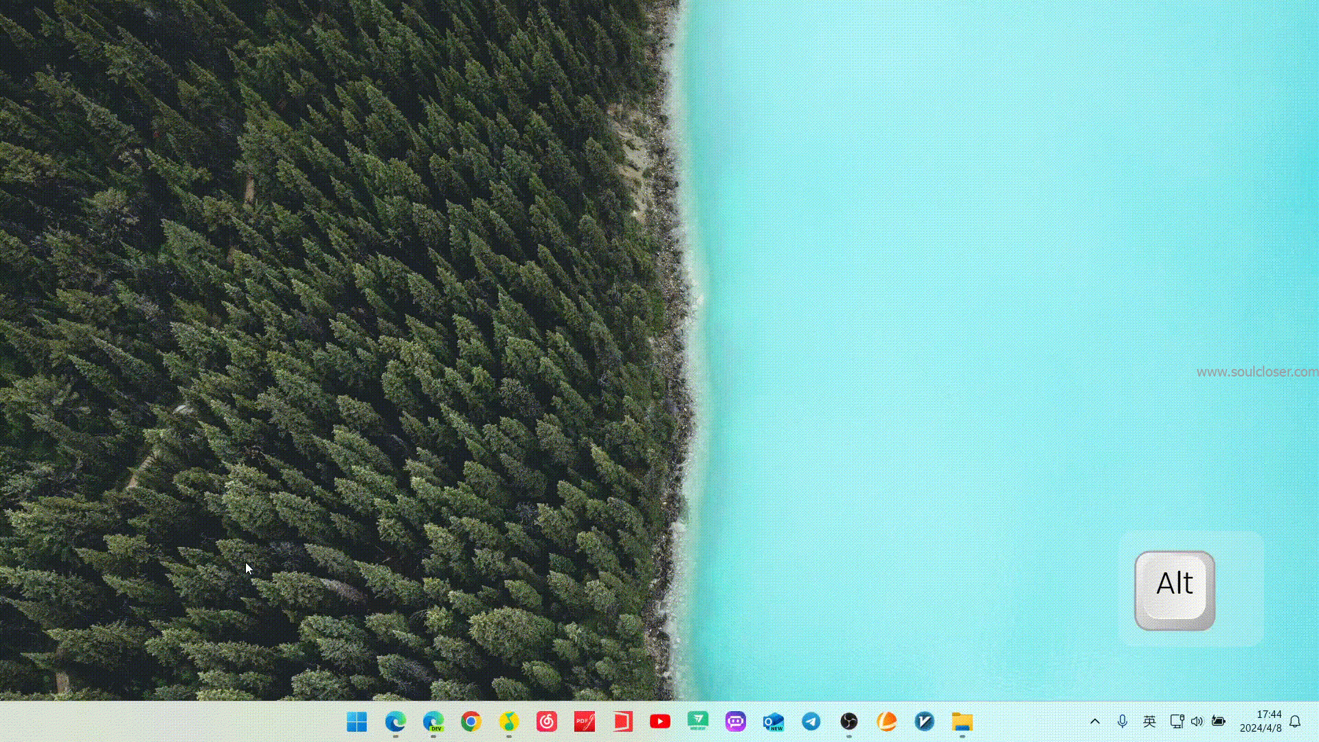Open the Windows Start menu
Screen dimensions: 1319x742
pyautogui.click(x=357, y=721)
